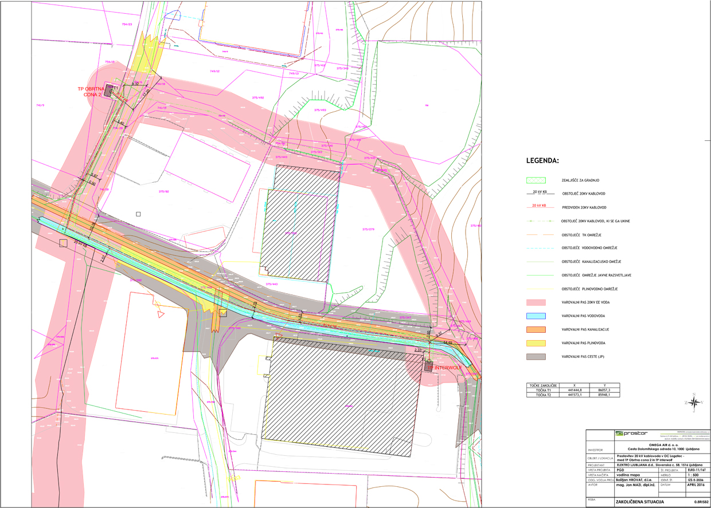Viewport: 711px width, 508px height.
Task: Click the red '20 kV KB' predviden legend symbol
Action: pyautogui.click(x=536, y=207)
